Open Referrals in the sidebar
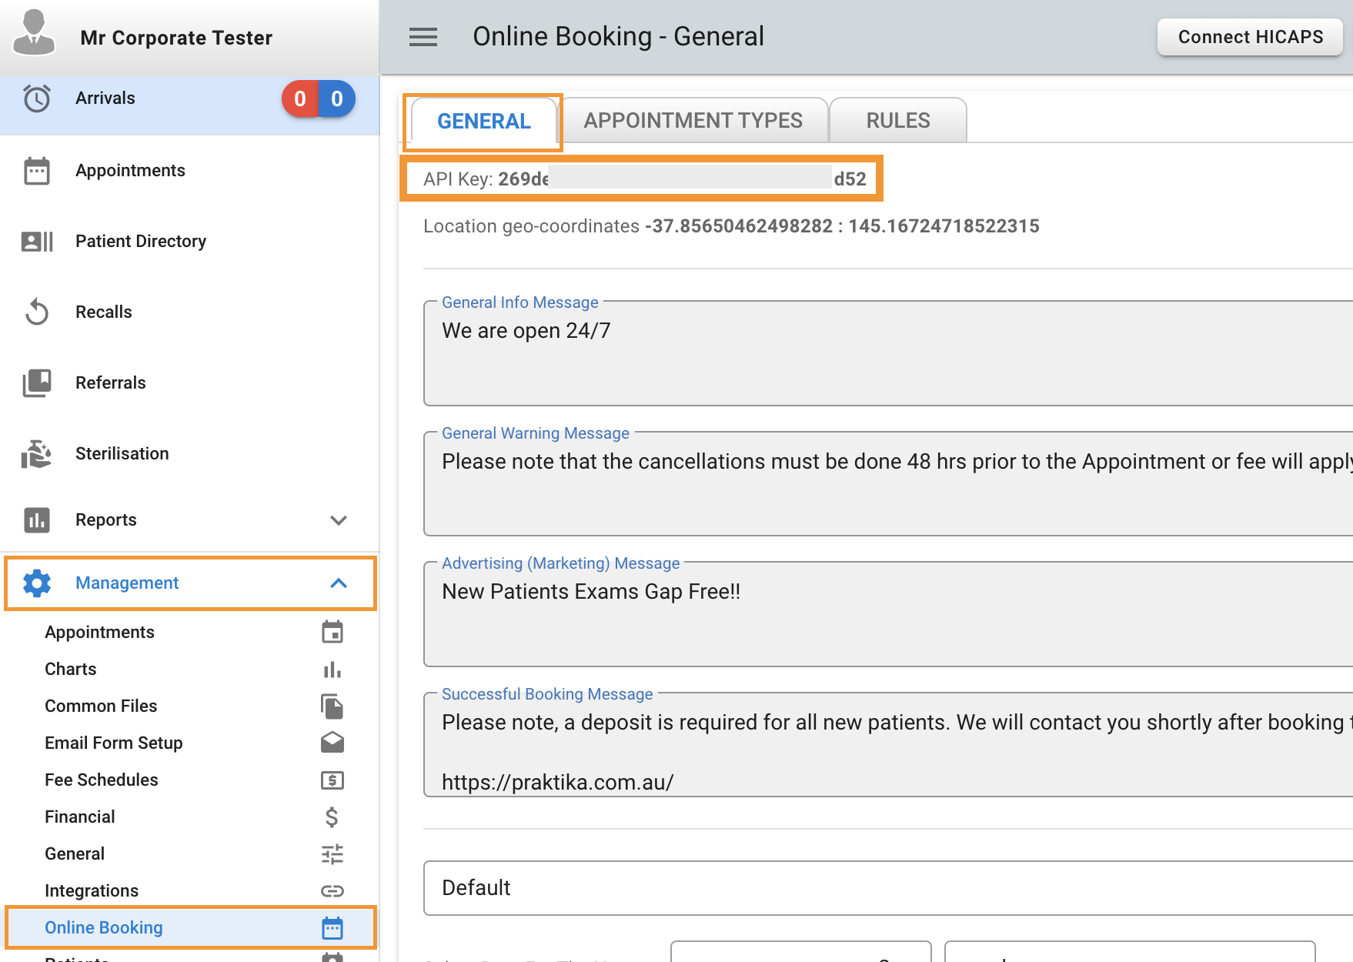 [189, 383]
